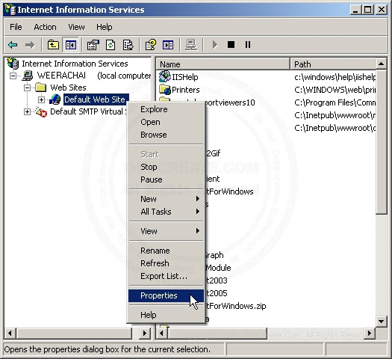The height and width of the screenshot is (359, 392).
Task: Click the tree pane scroll right arrow
Action: click(144, 334)
